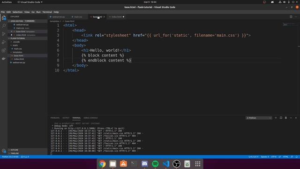Maximize the terminal panel using the chevron
This screenshot has width=300, height=169.
pyautogui.click(x=291, y=118)
